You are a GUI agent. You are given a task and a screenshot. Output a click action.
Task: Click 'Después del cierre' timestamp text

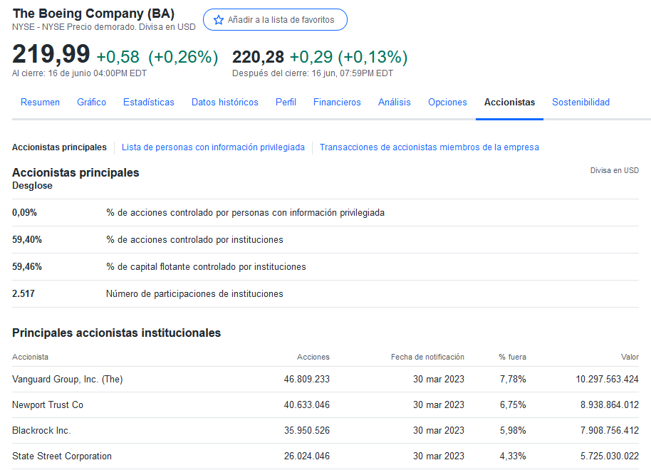pyautogui.click(x=313, y=73)
